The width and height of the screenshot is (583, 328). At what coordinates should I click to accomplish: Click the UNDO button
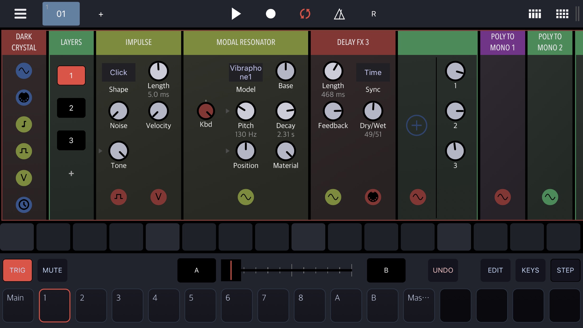point(443,270)
